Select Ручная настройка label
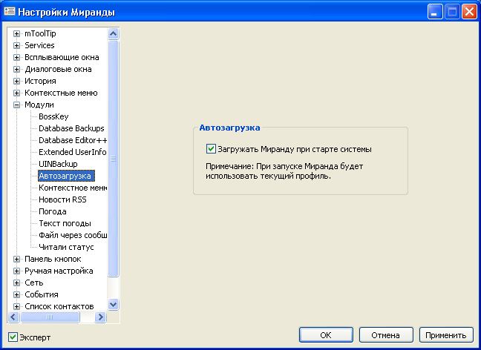 tap(59, 271)
